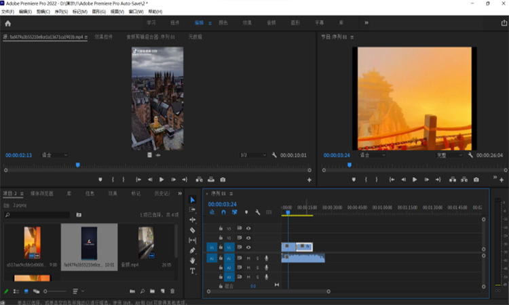Mute audio track A1 with the M button
The image size is (509, 305).
(x=248, y=258)
